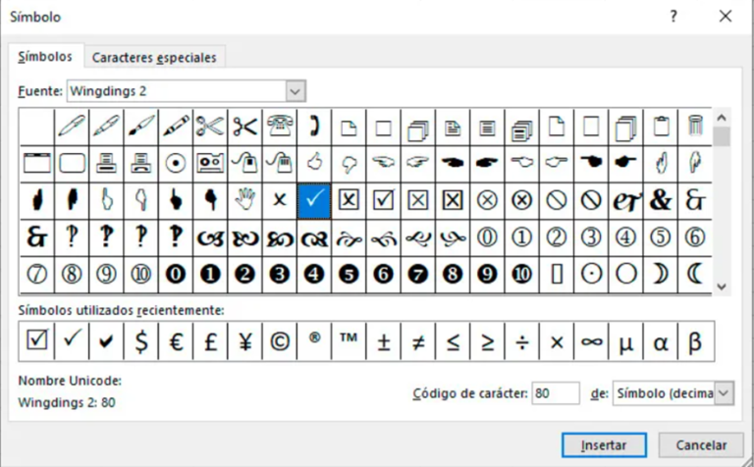Select the not-equal sign in recent symbols
The height and width of the screenshot is (467, 754).
[417, 340]
